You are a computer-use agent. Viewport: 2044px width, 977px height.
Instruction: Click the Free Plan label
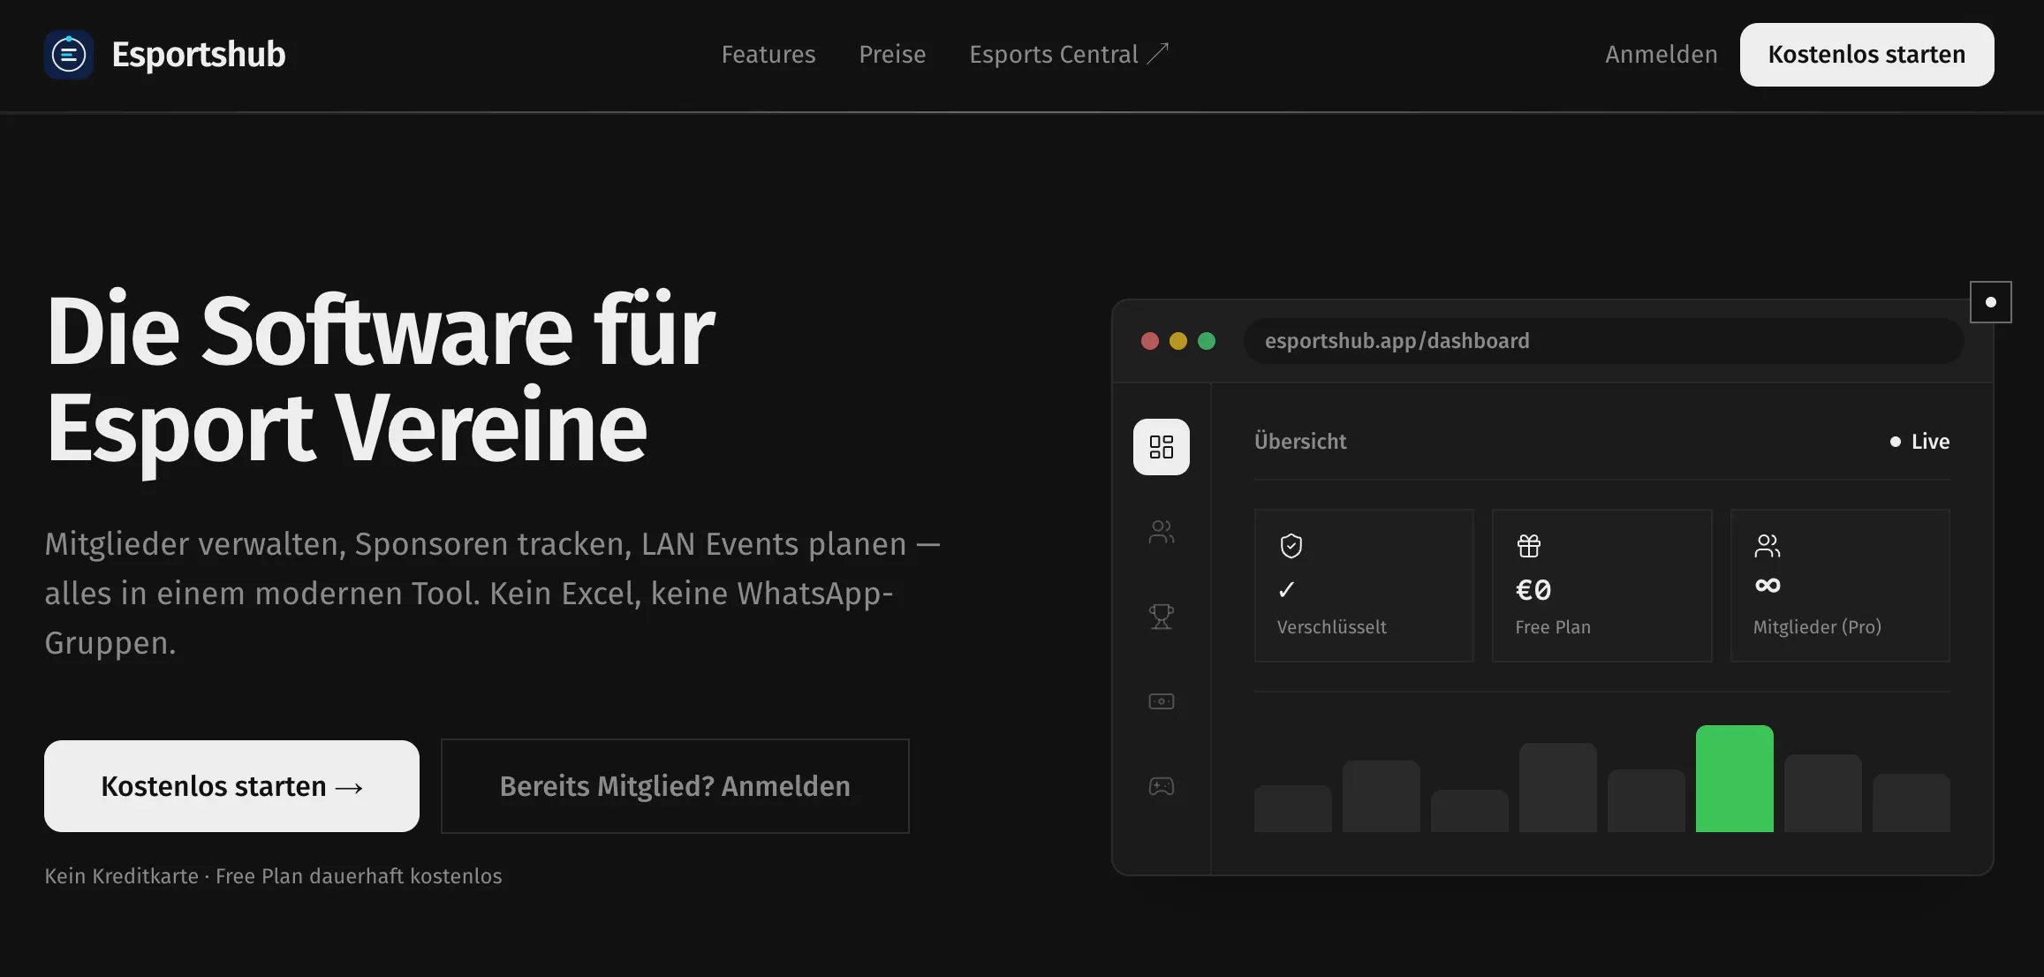pyautogui.click(x=1553, y=627)
